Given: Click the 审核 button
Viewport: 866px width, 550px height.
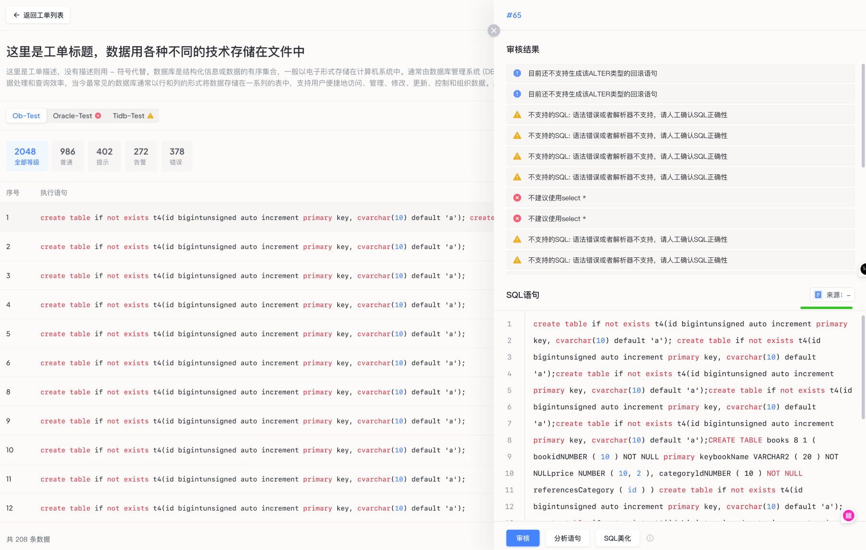Looking at the screenshot, I should click(522, 538).
